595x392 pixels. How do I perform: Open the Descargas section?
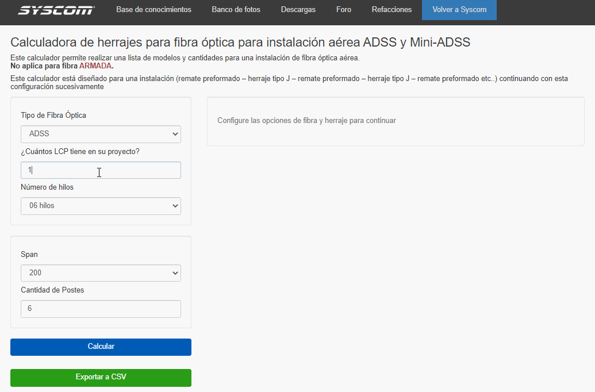298,10
